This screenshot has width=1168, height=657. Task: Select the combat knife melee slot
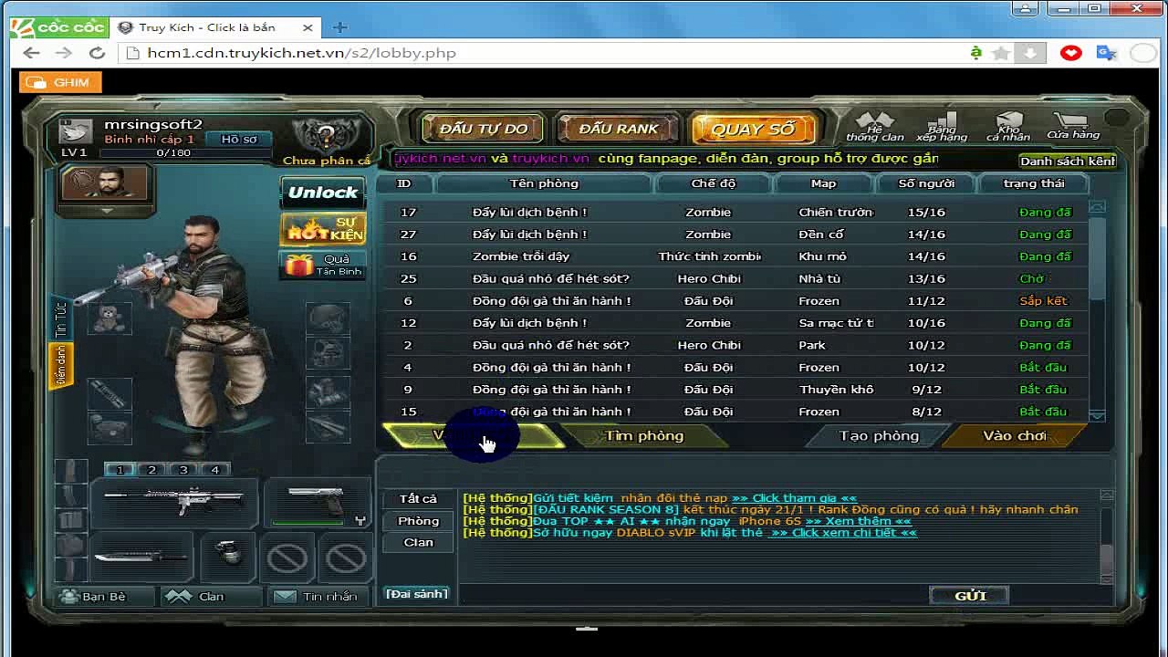(x=140, y=556)
